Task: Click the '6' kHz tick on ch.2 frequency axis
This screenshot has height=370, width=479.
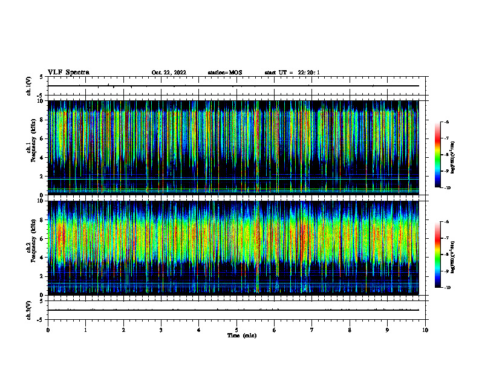Action: click(42, 239)
